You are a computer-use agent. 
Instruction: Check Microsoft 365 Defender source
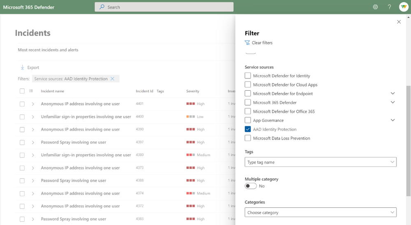pyautogui.click(x=248, y=102)
